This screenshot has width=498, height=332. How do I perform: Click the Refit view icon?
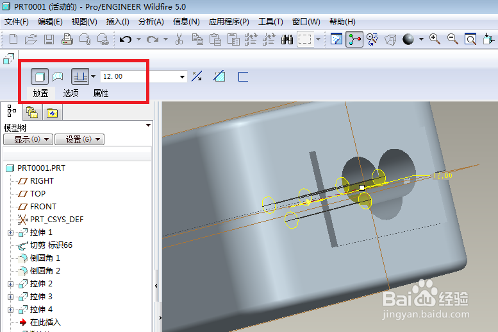pyautogui.click(x=470, y=39)
